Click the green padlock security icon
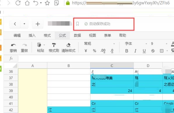 (68, 3)
